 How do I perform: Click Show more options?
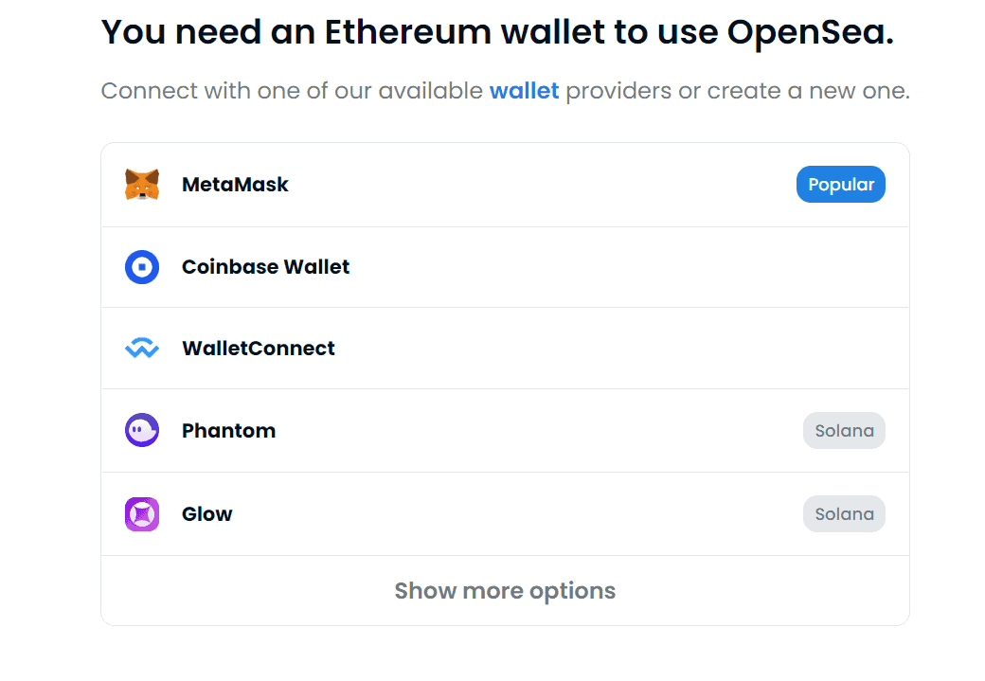(x=505, y=590)
